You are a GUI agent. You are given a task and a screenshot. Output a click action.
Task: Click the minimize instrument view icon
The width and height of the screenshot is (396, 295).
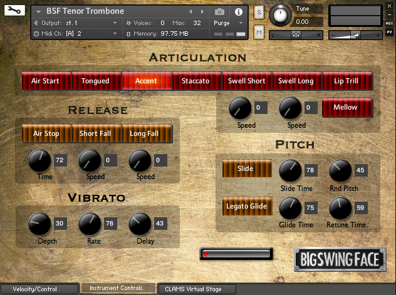tap(389, 14)
